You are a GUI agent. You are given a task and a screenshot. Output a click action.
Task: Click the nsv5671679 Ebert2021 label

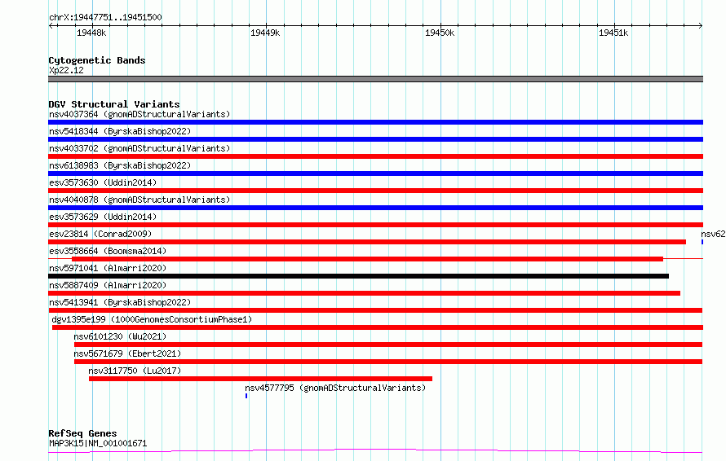(x=127, y=353)
